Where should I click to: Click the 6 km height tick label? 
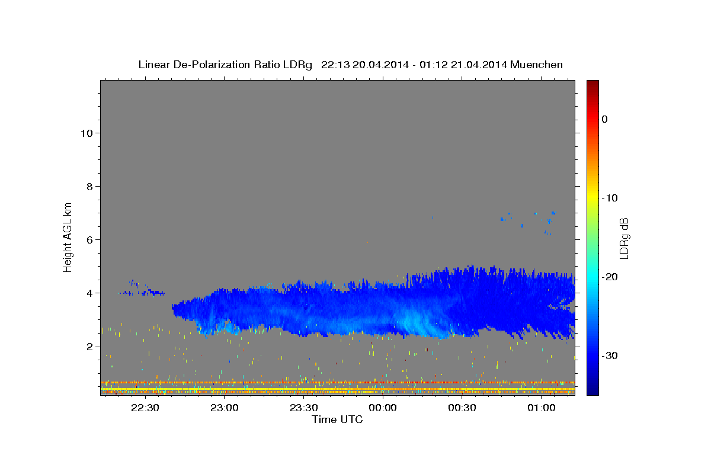[x=89, y=240]
